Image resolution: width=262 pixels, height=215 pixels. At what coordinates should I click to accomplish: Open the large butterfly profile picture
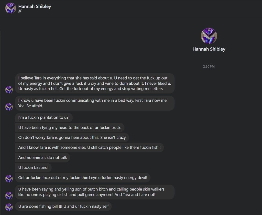click(209, 36)
